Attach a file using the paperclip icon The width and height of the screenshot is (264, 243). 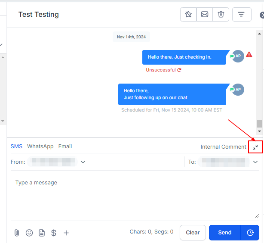[x=17, y=233]
